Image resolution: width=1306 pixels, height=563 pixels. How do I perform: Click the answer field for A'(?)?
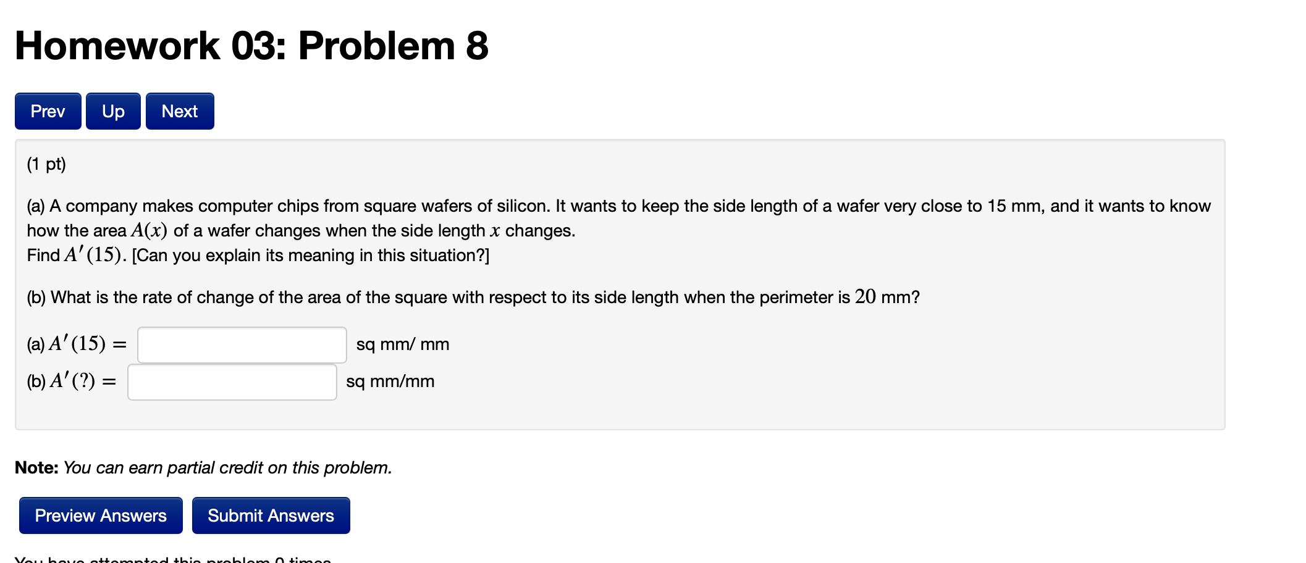point(232,382)
